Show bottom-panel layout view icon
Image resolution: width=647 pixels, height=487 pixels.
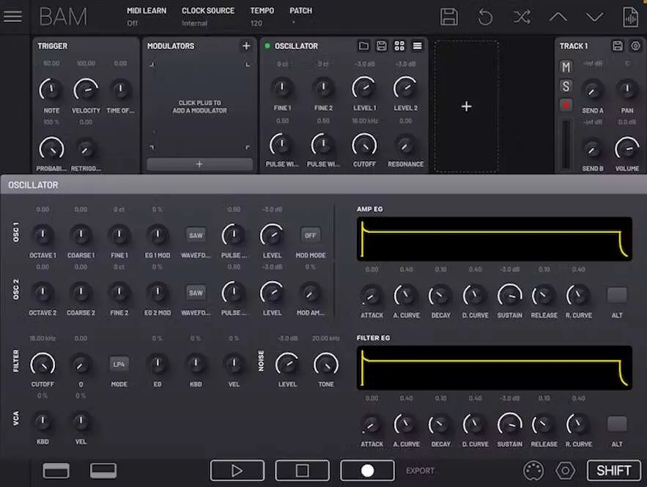coord(103,470)
